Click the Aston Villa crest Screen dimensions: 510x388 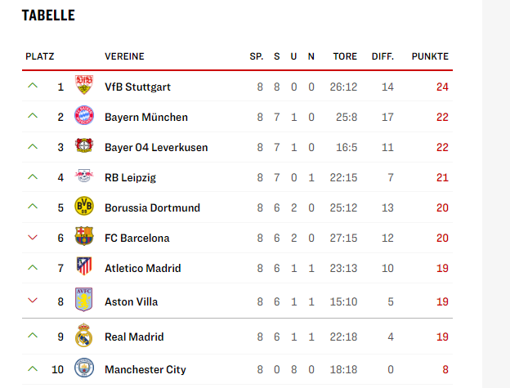[84, 301]
